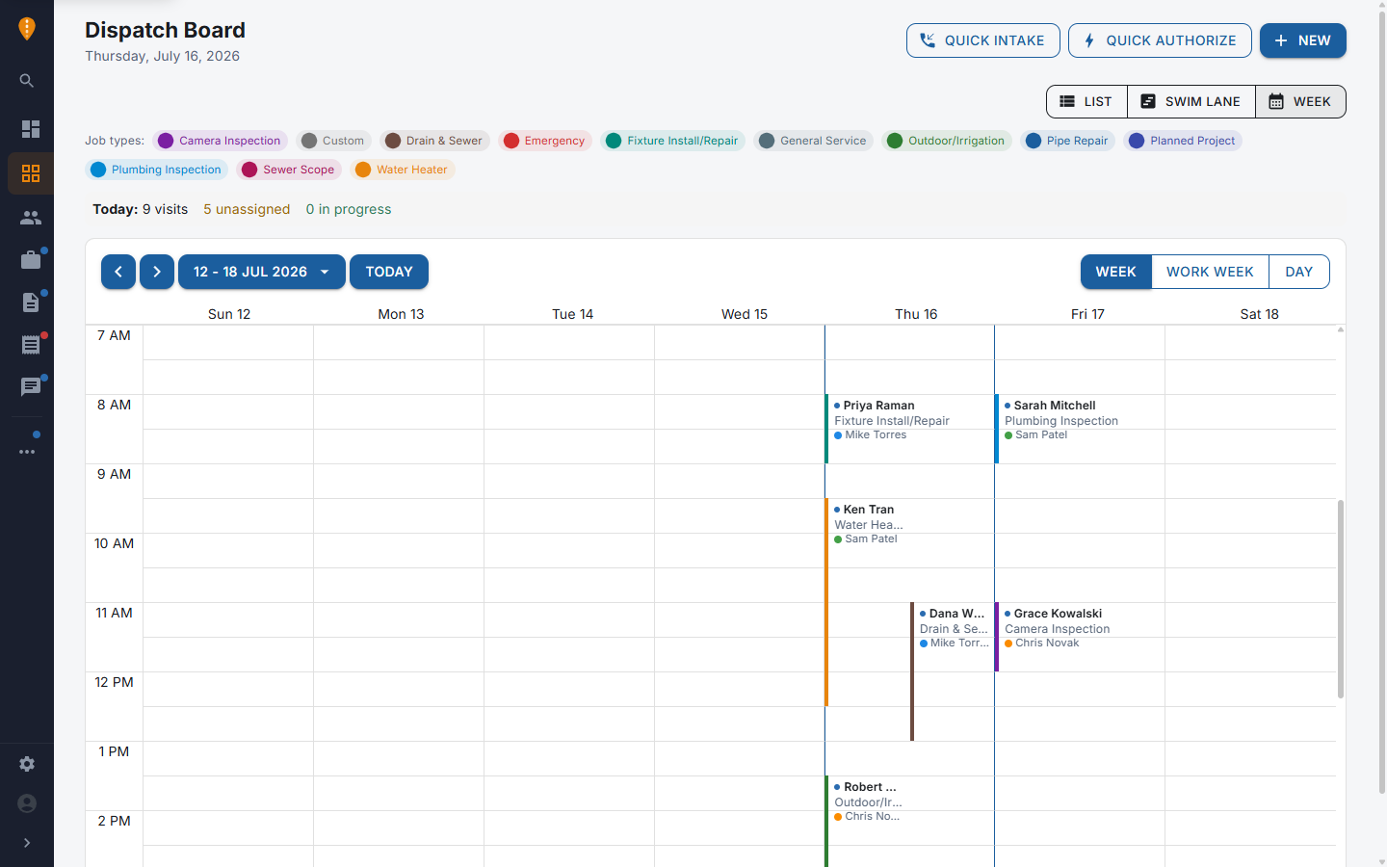Click the orange app logo in sidebar
The image size is (1387, 867).
pos(27,29)
